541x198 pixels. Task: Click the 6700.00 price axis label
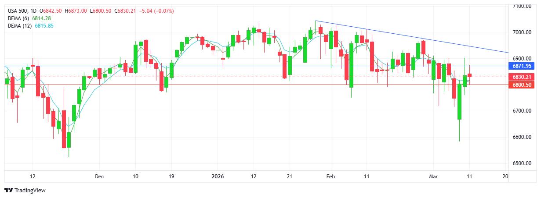pos(522,111)
